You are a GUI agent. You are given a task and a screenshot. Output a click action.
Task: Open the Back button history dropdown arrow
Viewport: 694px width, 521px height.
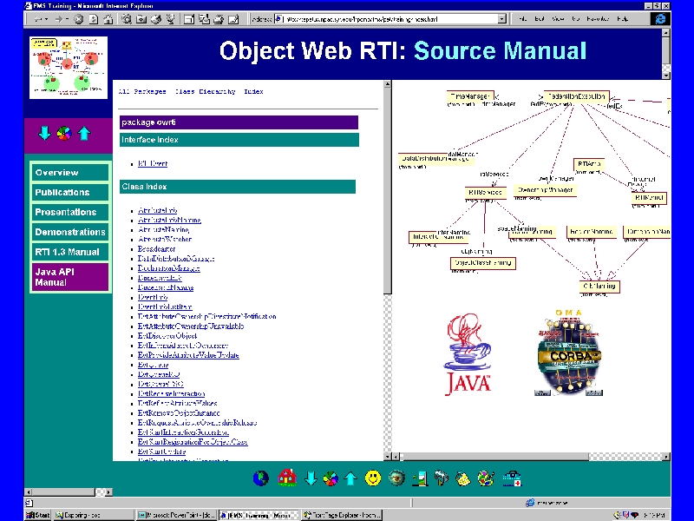[x=46, y=19]
